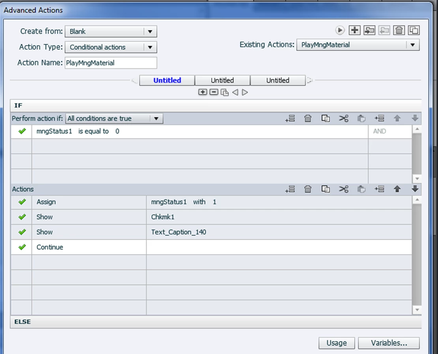
Task: Open the Create from dropdown
Action: pyautogui.click(x=111, y=31)
